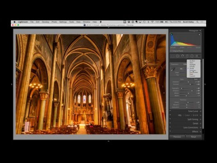Viewport: 217px width, 163px height.
Task: Show the bottom filmstrip arrow
Action: tap(108, 141)
